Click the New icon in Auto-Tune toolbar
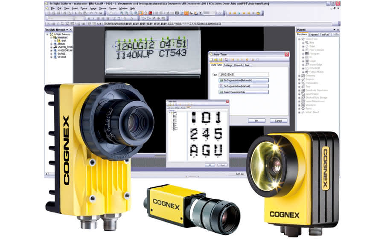The height and width of the screenshot is (239, 367). pyautogui.click(x=211, y=60)
